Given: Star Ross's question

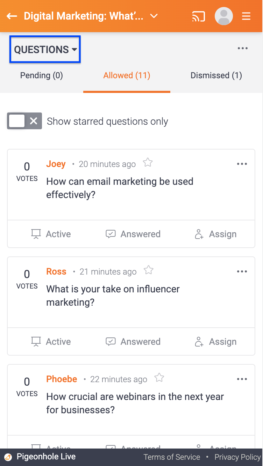Looking at the screenshot, I should [149, 270].
